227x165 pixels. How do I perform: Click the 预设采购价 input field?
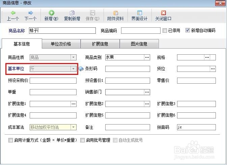53,81
